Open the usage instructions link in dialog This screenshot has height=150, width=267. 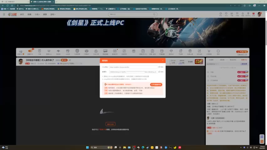(x=128, y=84)
